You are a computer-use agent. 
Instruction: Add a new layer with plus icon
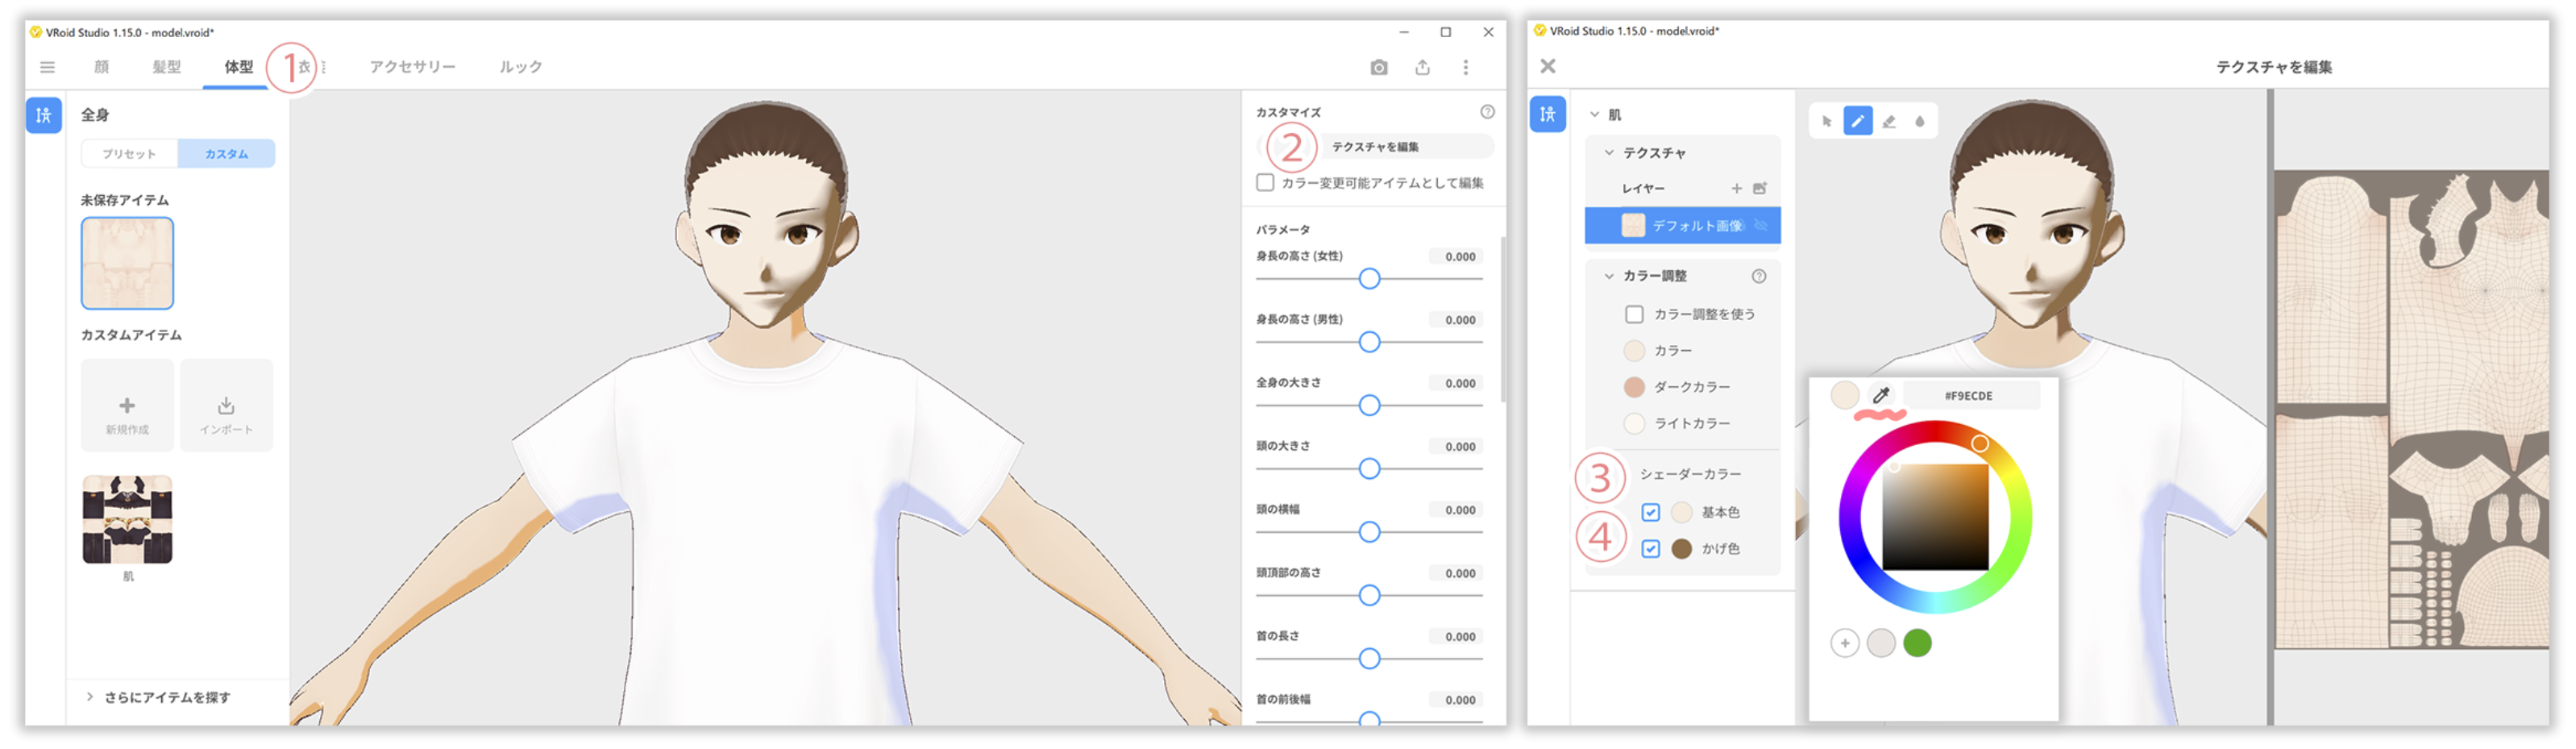[1736, 188]
